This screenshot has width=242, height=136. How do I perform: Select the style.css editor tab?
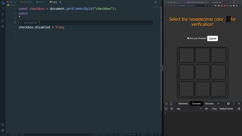[x=40, y=2]
